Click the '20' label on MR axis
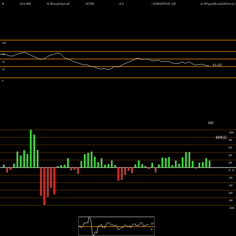The width and height of the screenshot is (236, 236). pyautogui.click(x=230, y=163)
